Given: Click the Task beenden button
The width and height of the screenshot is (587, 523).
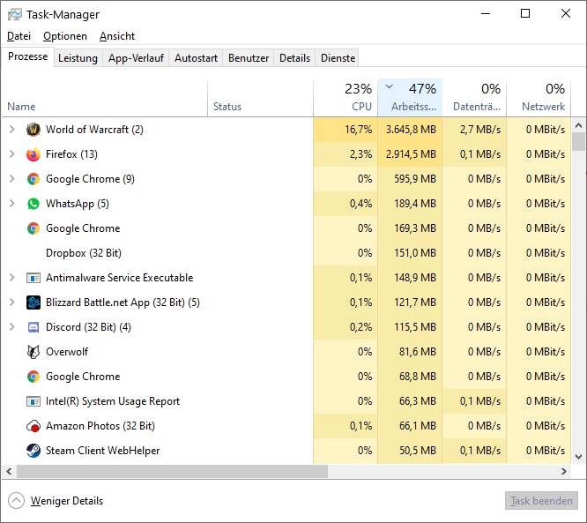Looking at the screenshot, I should tap(541, 501).
